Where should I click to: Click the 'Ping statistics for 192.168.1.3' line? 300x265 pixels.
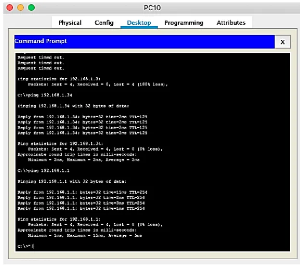click(x=59, y=79)
